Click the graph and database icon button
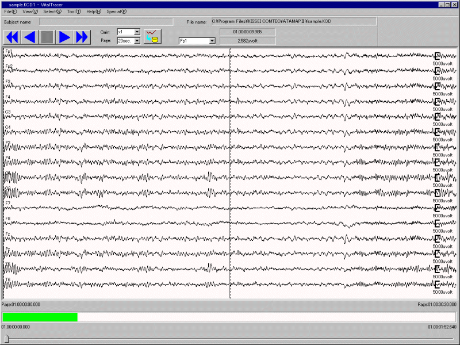The height and width of the screenshot is (345, 460). [x=152, y=36]
